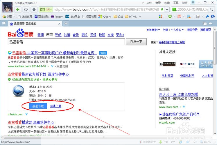Open the 论坛 bookmarks folder

click(119, 17)
